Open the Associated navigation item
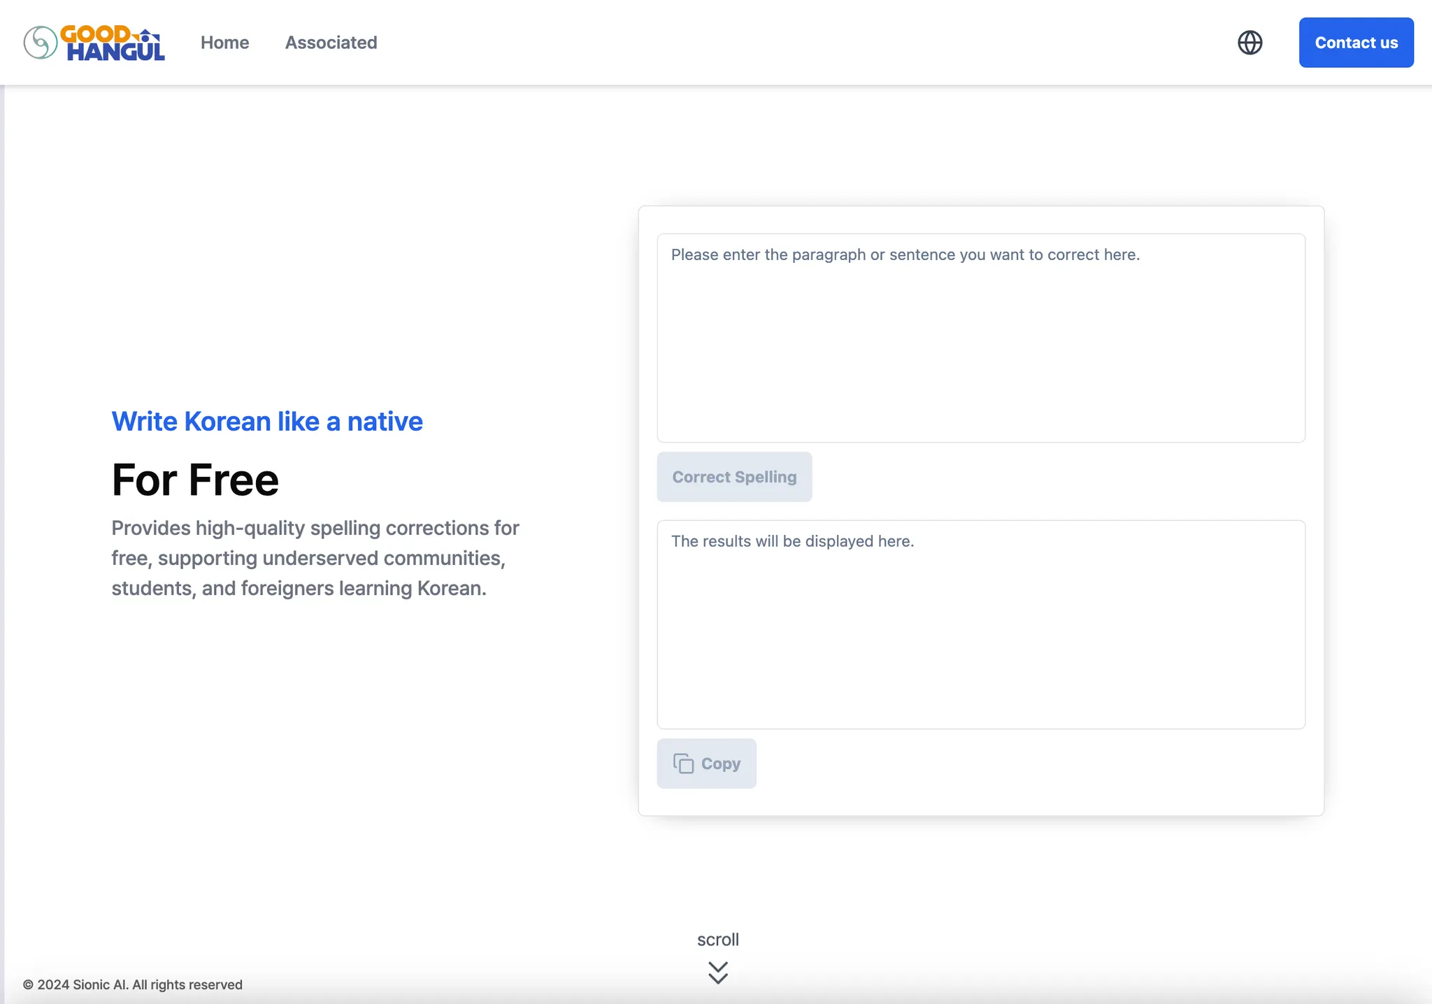The width and height of the screenshot is (1432, 1004). click(331, 43)
